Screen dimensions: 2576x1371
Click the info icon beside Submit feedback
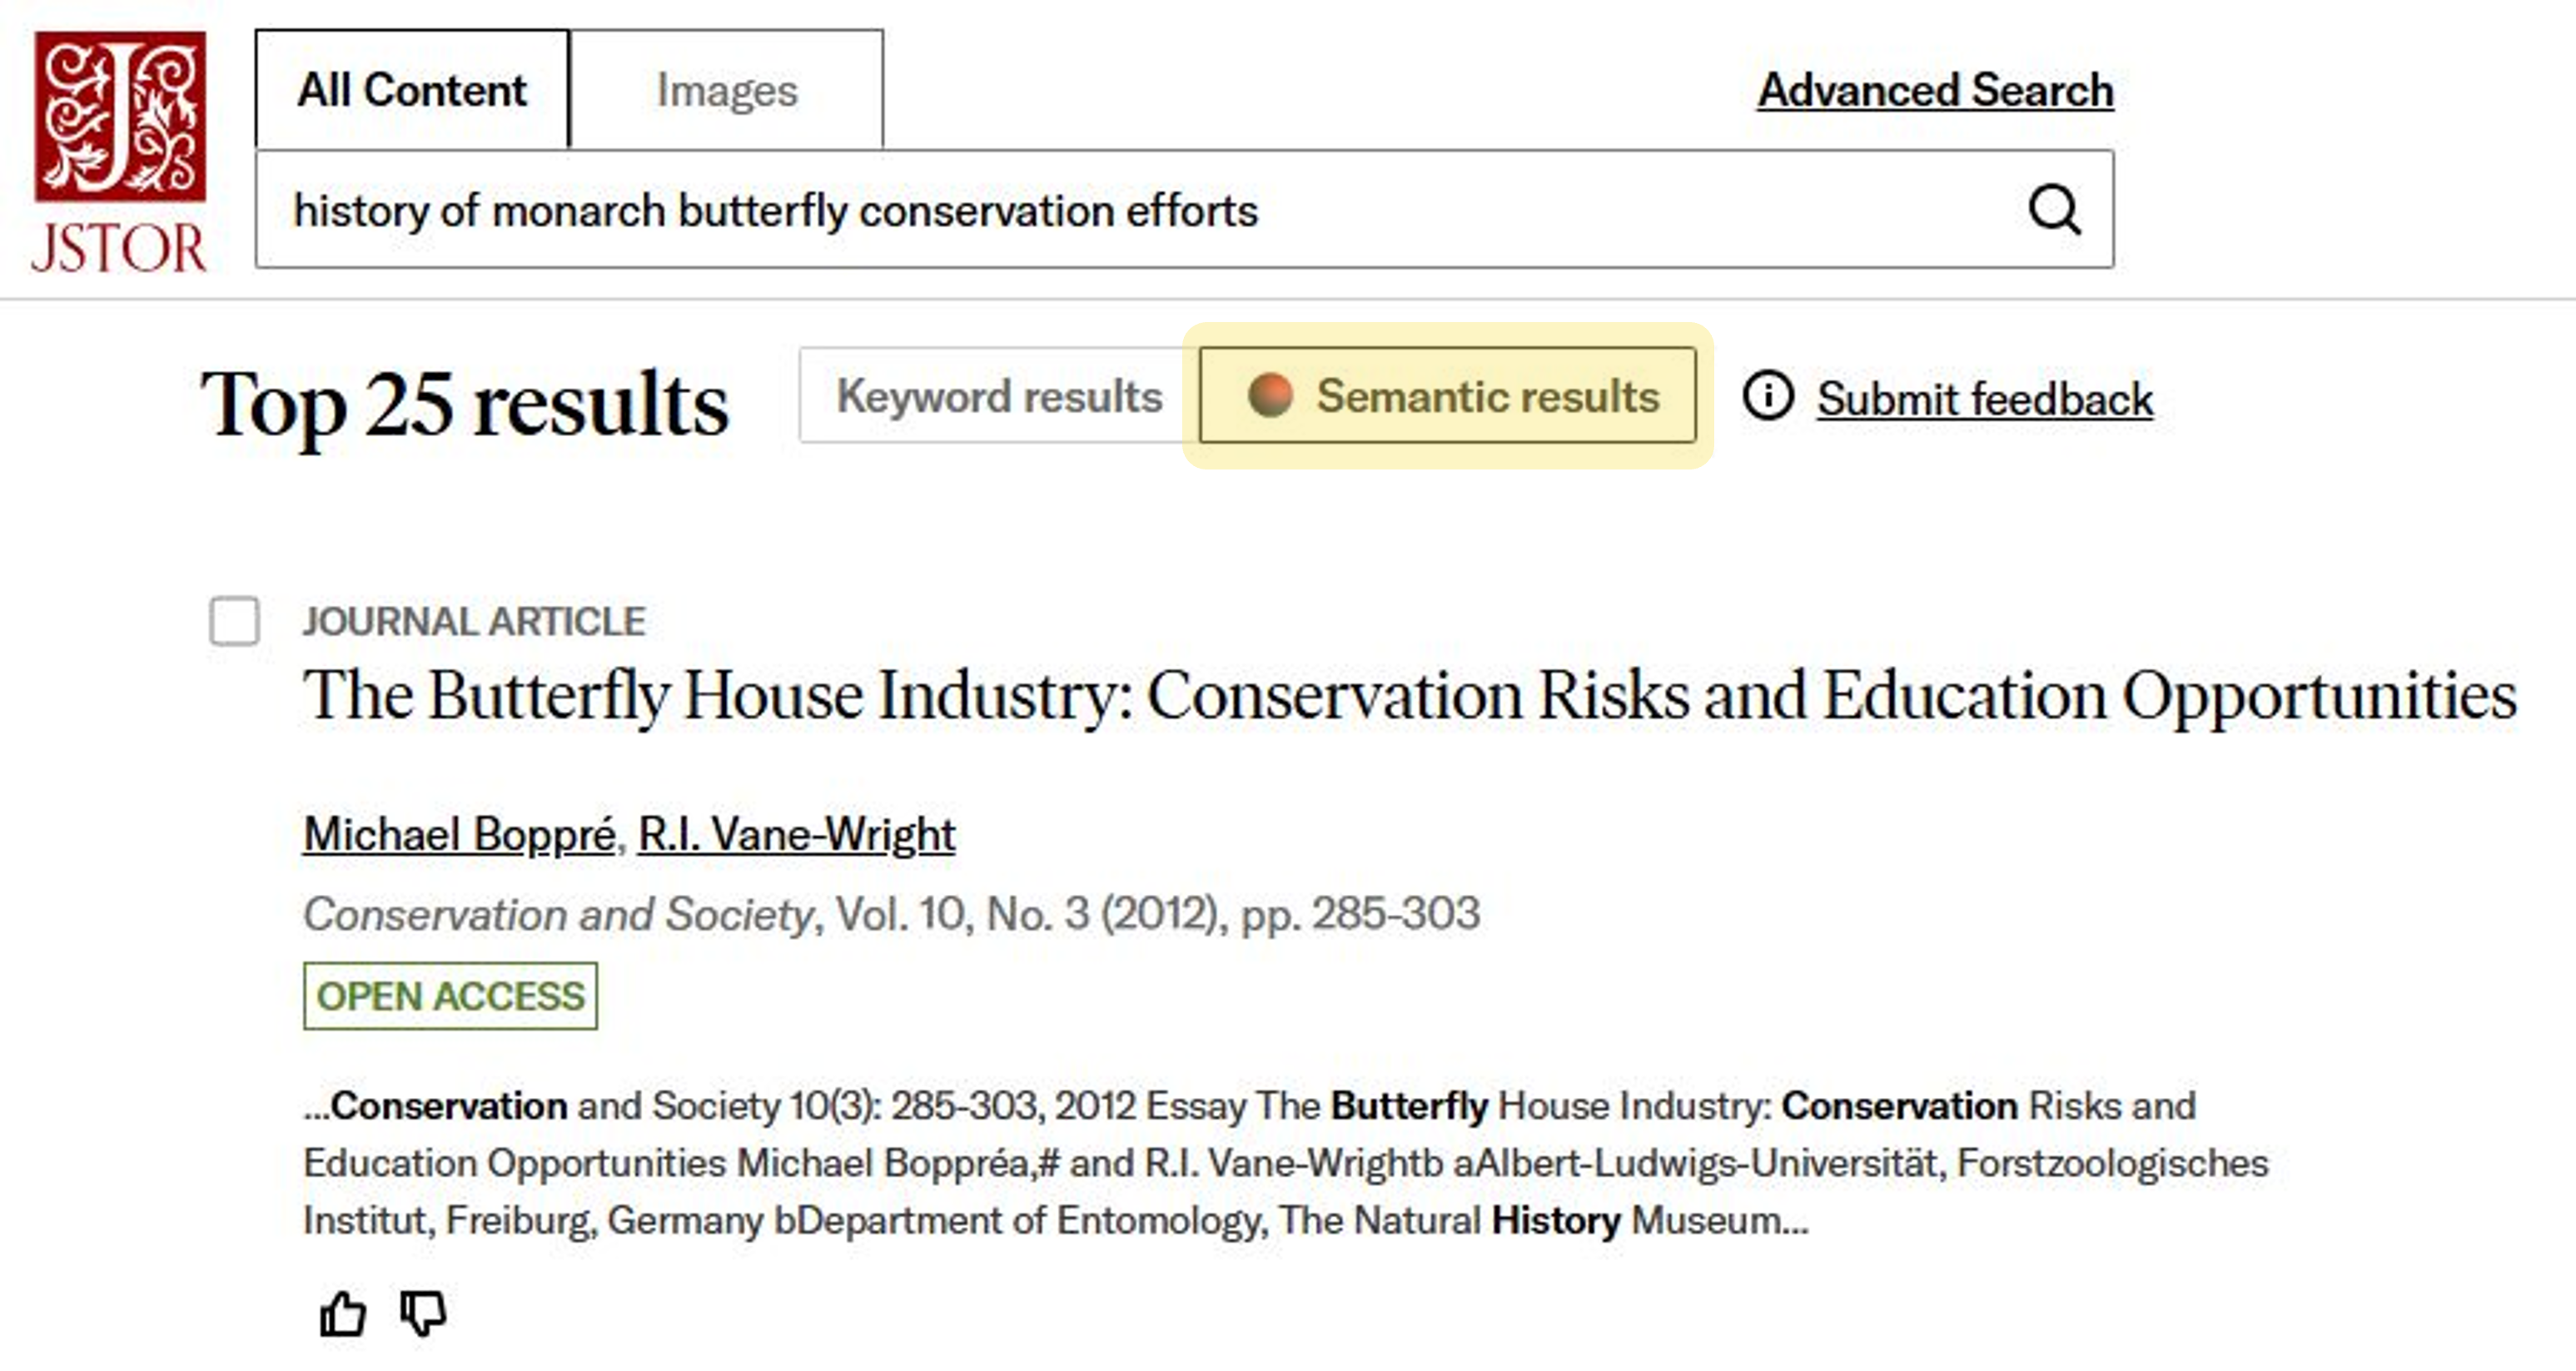(x=1767, y=396)
